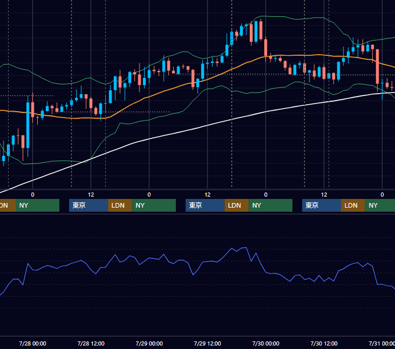
Task: Click the 7/30 00:00 date axis label
Action: [266, 343]
